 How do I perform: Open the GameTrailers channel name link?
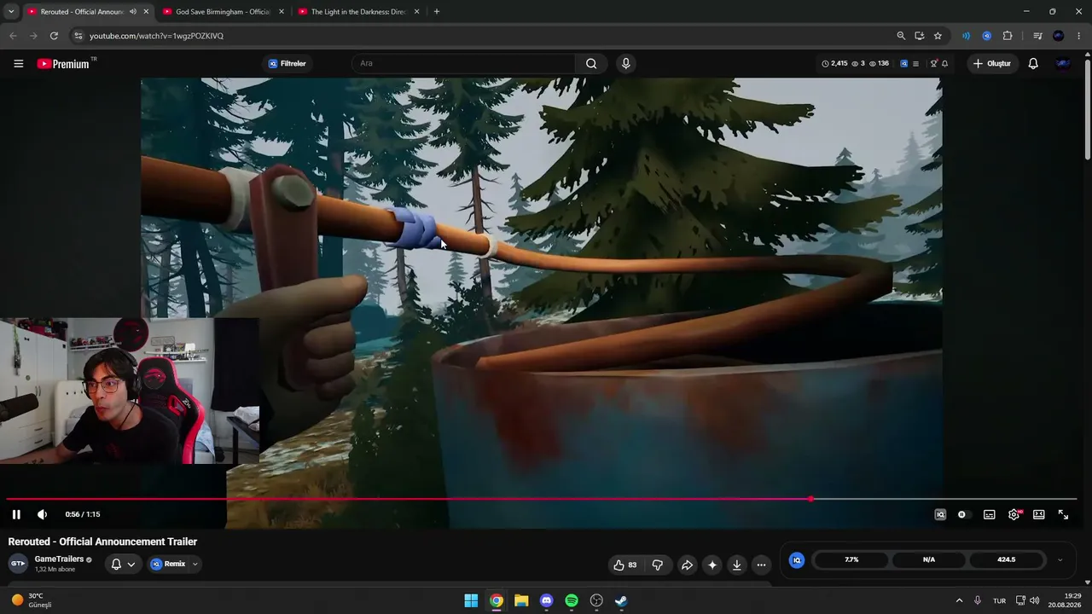click(59, 559)
